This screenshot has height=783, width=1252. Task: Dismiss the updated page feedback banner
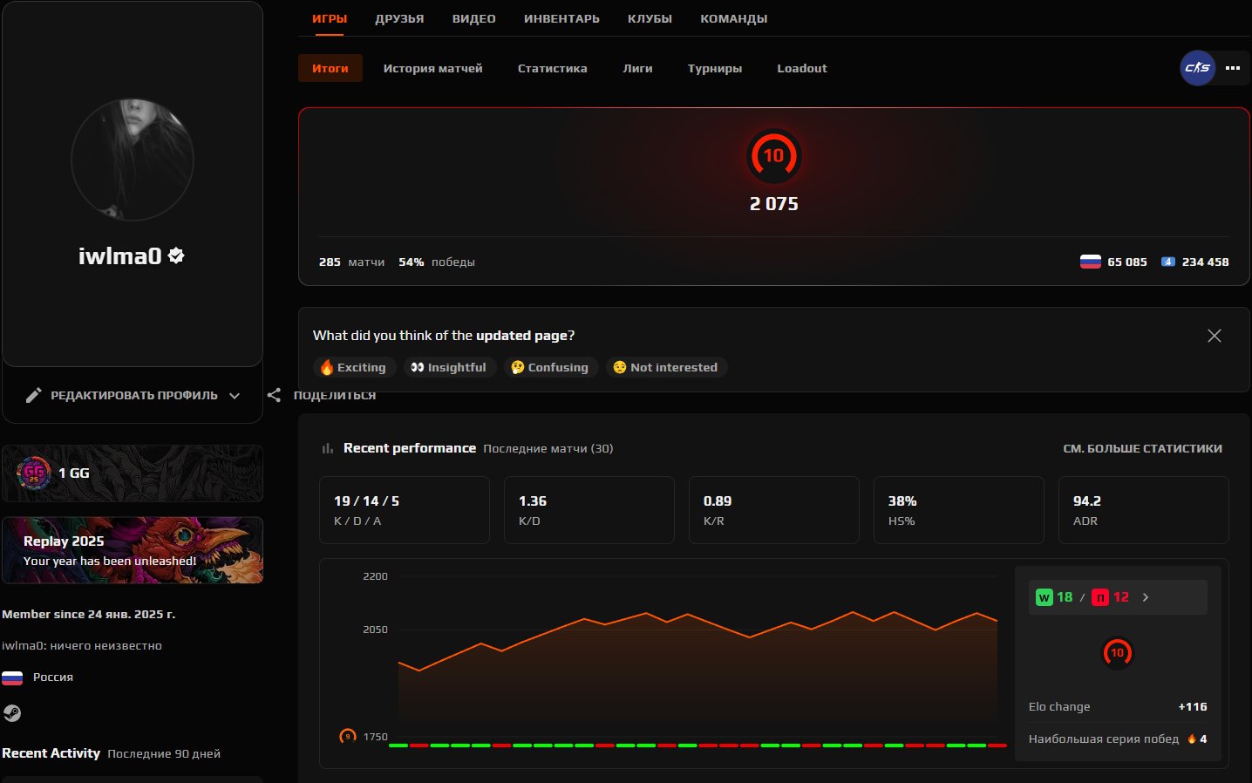tap(1214, 335)
